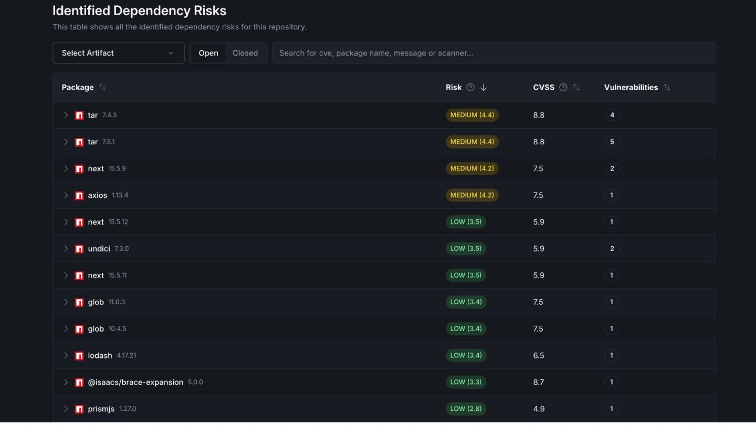Select the Open tab
This screenshot has height=425, width=756.
[208, 53]
